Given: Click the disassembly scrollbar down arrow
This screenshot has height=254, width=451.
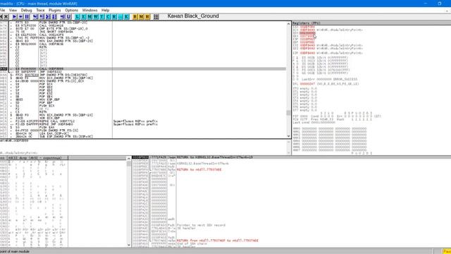Looking at the screenshot, I should [x=288, y=136].
